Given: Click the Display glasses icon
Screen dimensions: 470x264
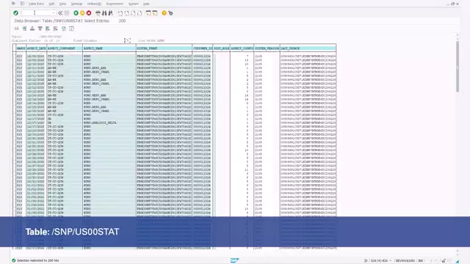Looking at the screenshot, I should click(x=16, y=29).
